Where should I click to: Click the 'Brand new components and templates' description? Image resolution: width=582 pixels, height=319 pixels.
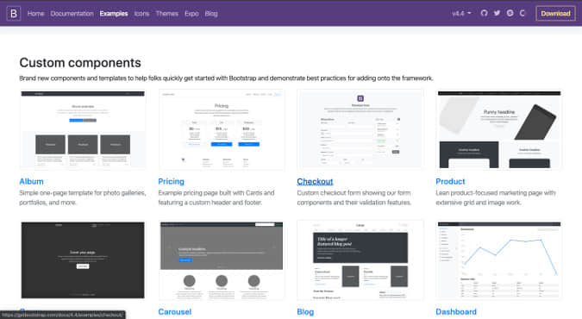[226, 78]
